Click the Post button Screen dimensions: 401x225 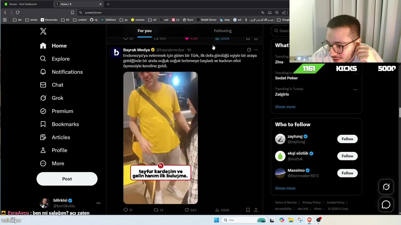point(67,179)
